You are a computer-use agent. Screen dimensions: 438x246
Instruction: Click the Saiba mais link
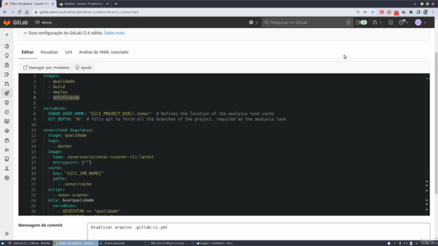tap(114, 33)
